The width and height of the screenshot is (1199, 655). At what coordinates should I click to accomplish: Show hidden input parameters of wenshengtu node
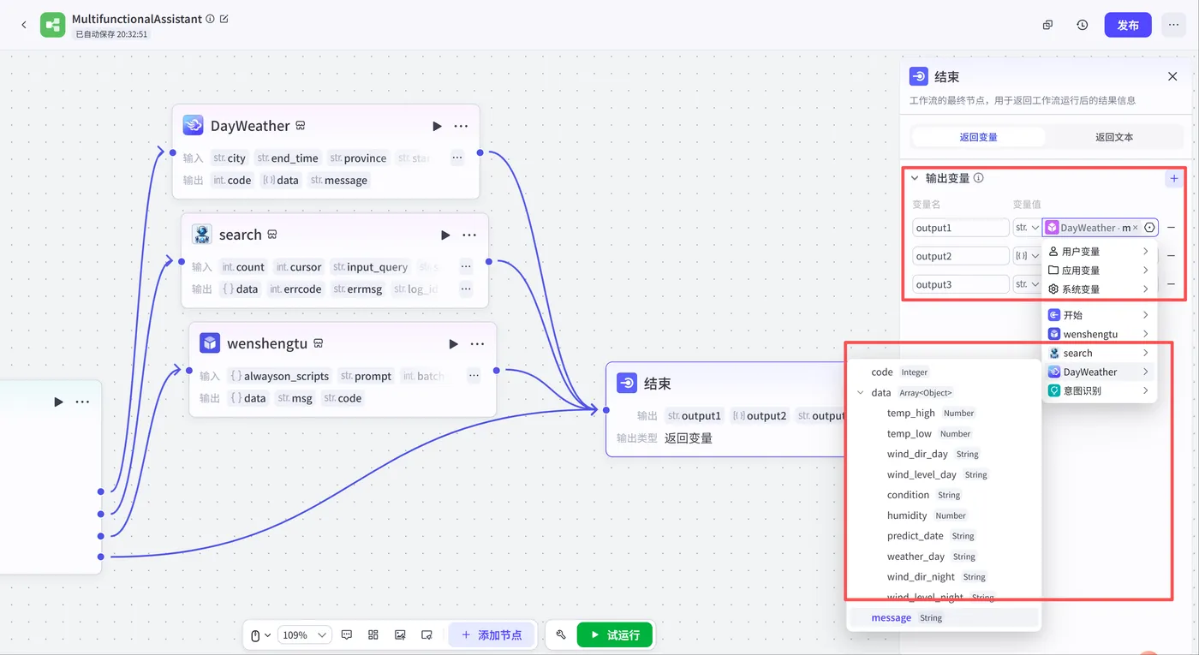474,375
